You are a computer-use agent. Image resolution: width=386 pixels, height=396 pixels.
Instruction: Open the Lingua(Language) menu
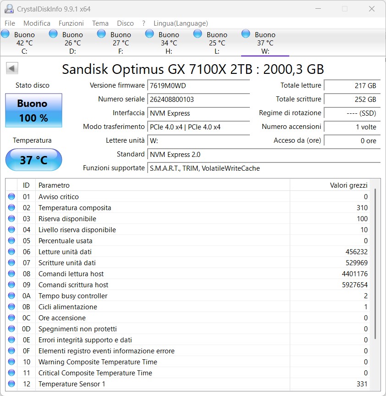(181, 23)
